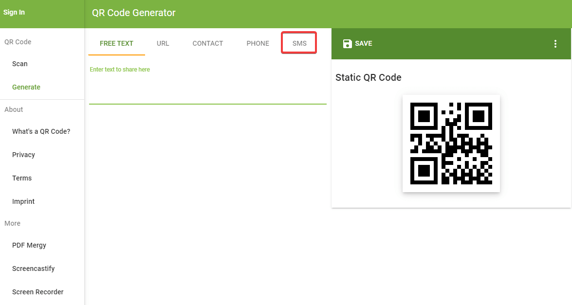Open Scan in the sidebar

click(20, 64)
